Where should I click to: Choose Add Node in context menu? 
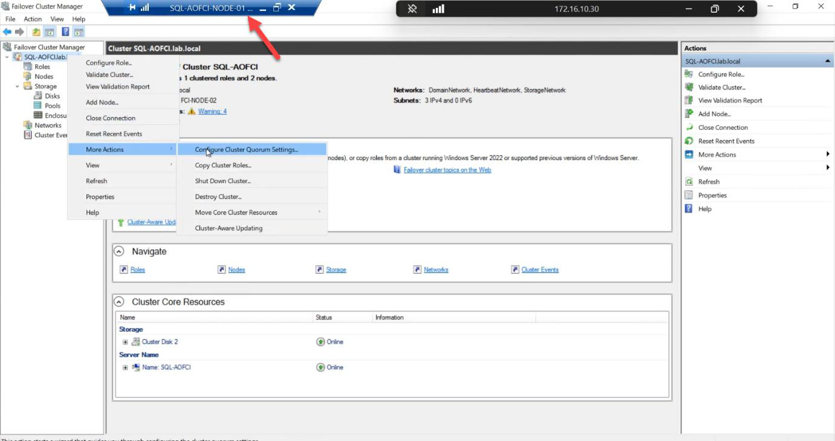(123, 102)
